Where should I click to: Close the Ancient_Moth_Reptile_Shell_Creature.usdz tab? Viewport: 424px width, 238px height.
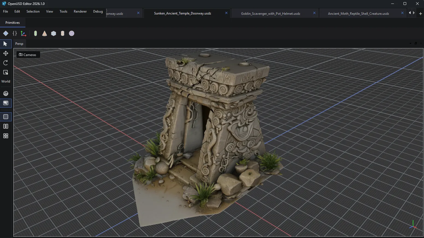point(402,13)
